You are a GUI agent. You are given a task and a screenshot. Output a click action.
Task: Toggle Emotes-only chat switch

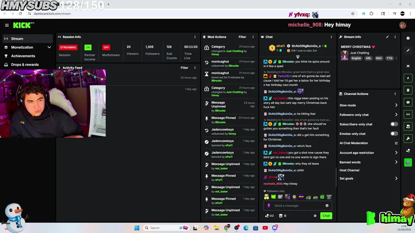(x=394, y=134)
